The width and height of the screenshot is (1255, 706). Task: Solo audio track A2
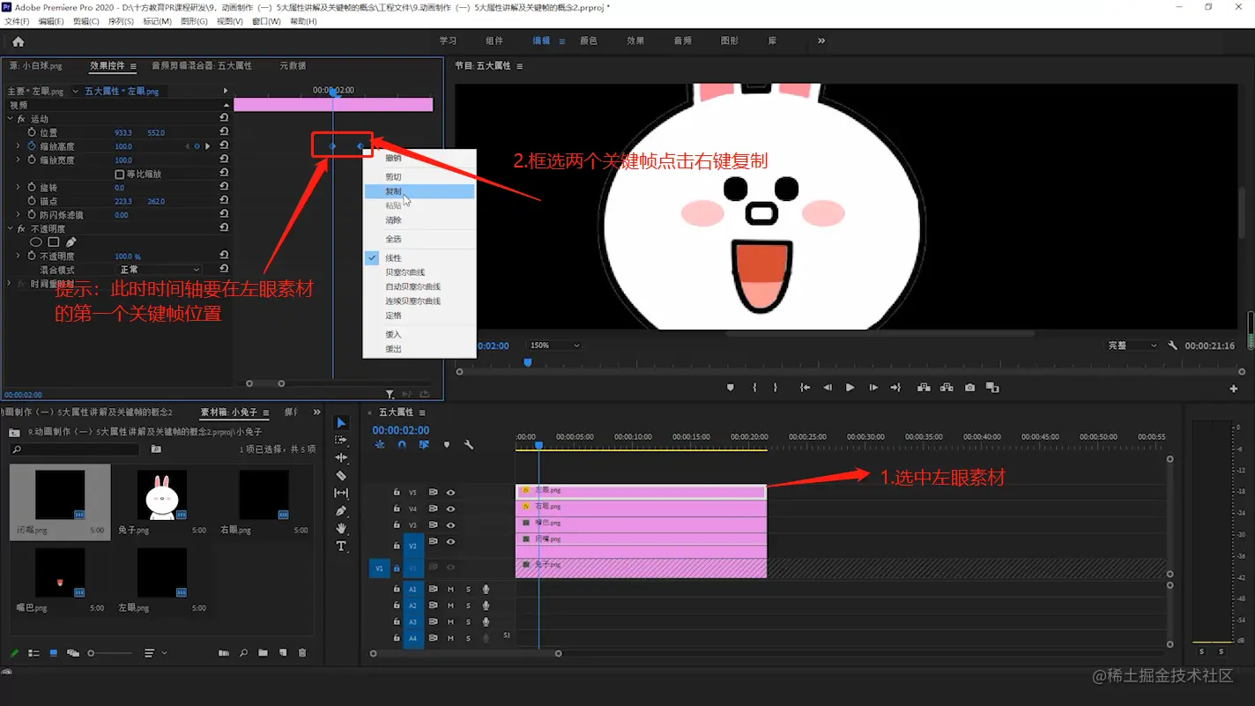468,606
